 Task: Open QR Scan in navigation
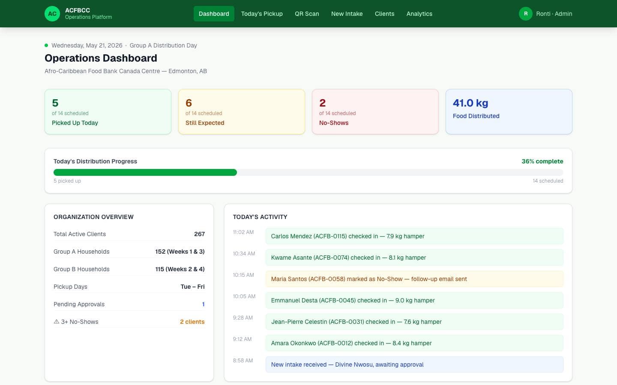click(307, 14)
